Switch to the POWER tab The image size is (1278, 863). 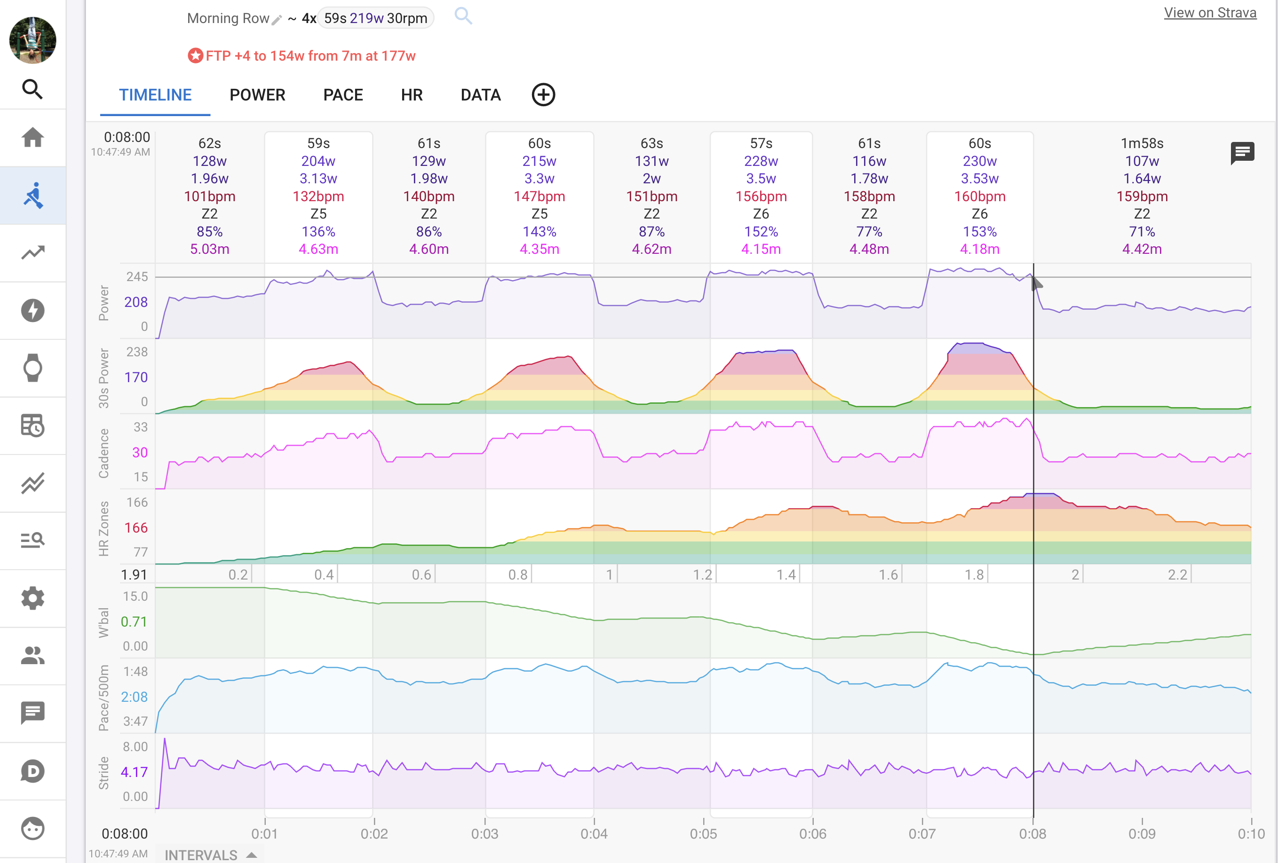[x=257, y=94]
